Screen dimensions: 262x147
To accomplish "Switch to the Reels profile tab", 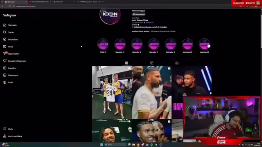I will tap(151, 63).
